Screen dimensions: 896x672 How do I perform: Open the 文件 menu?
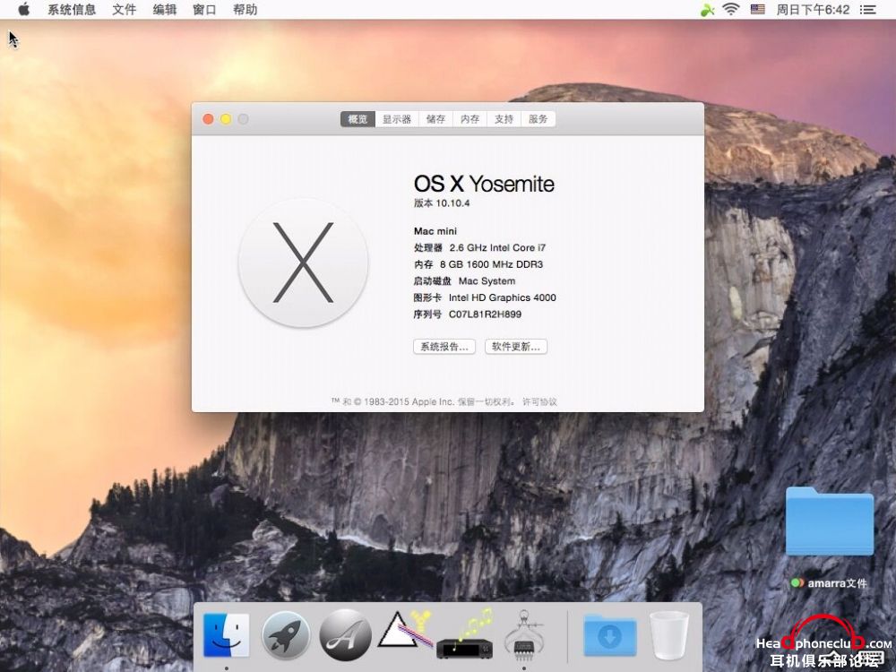[x=124, y=10]
